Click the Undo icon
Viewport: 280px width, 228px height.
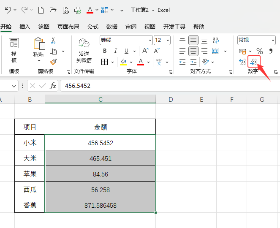8,10
